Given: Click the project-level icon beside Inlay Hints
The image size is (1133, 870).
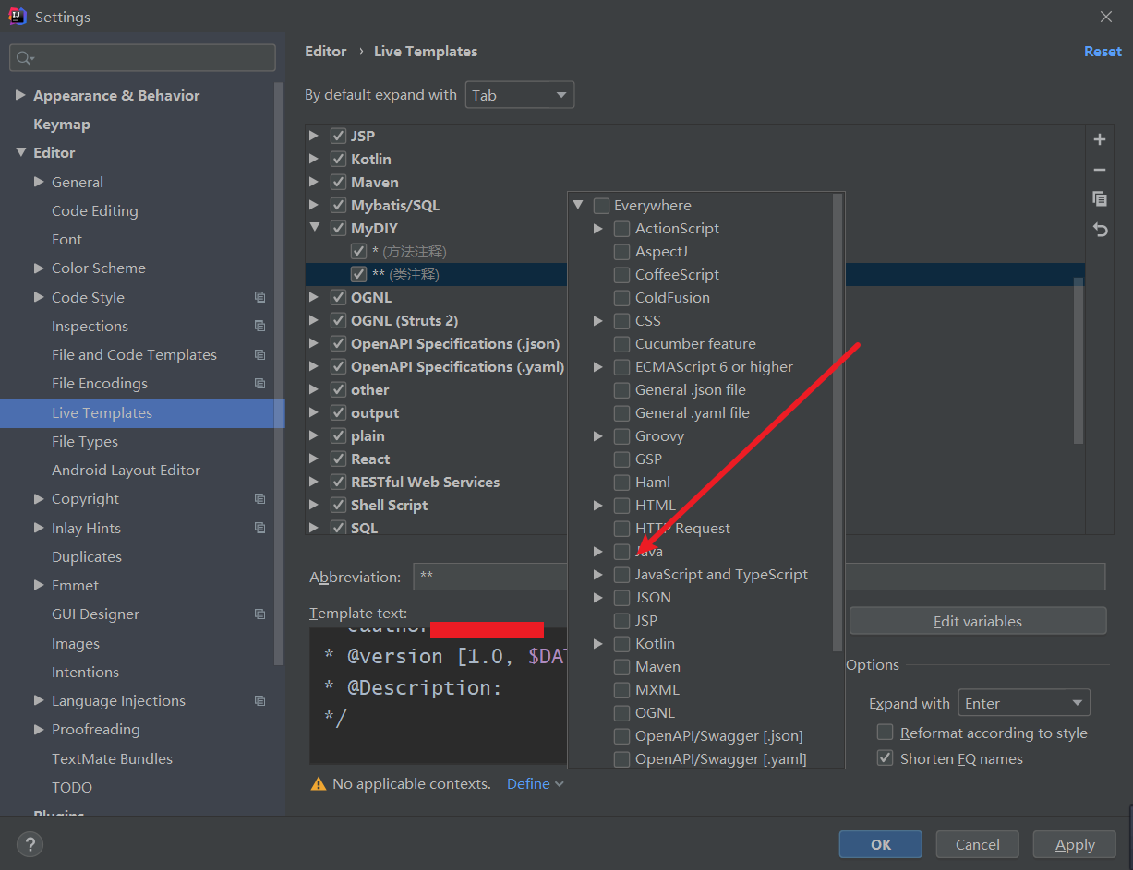Looking at the screenshot, I should click(259, 528).
